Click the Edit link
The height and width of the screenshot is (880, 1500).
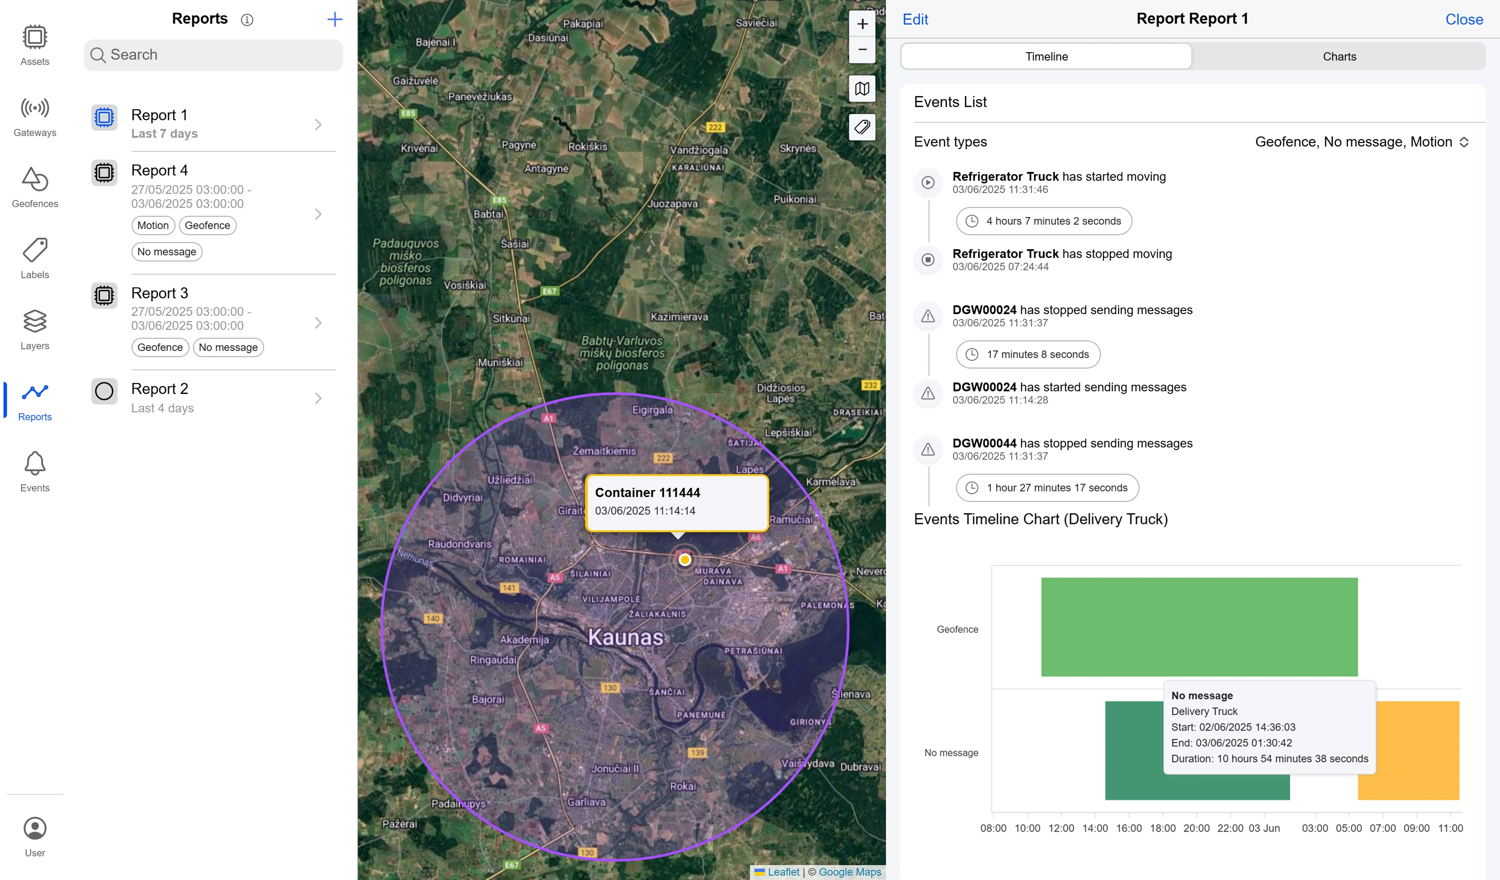click(915, 19)
